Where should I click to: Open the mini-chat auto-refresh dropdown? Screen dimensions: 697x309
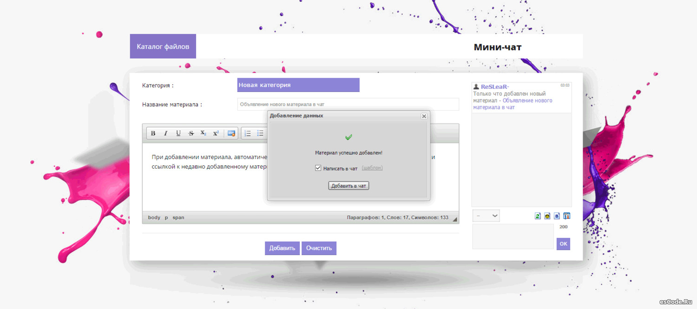point(486,216)
